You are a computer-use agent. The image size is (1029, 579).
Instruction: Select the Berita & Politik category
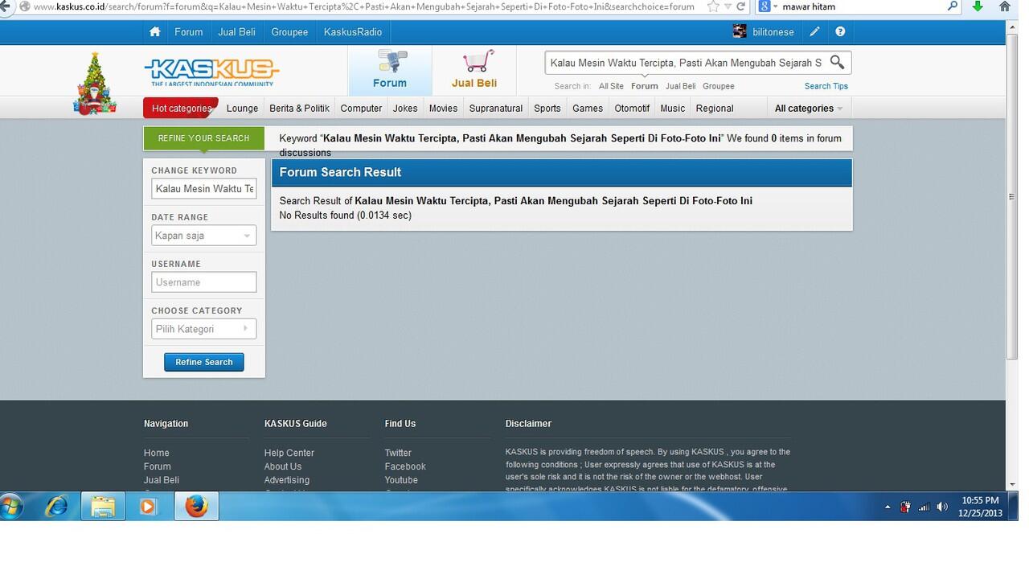point(299,109)
